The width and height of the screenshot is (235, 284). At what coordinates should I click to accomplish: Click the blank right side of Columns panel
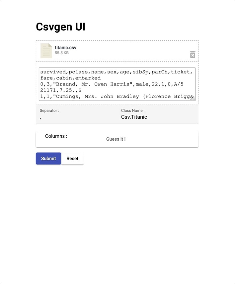coord(166,139)
